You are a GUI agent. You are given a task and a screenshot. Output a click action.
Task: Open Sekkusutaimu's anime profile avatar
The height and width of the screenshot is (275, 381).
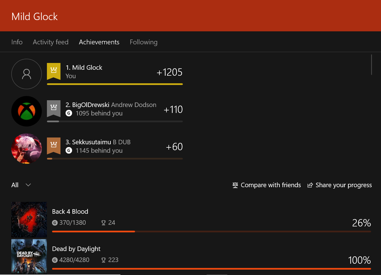tap(27, 149)
